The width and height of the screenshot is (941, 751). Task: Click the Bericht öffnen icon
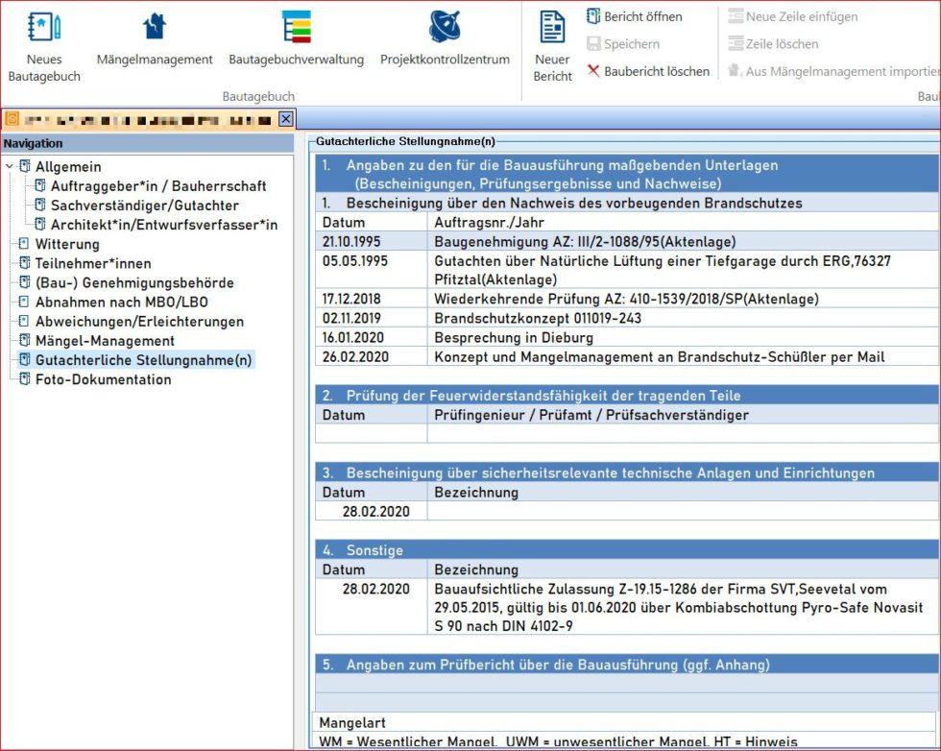click(594, 16)
